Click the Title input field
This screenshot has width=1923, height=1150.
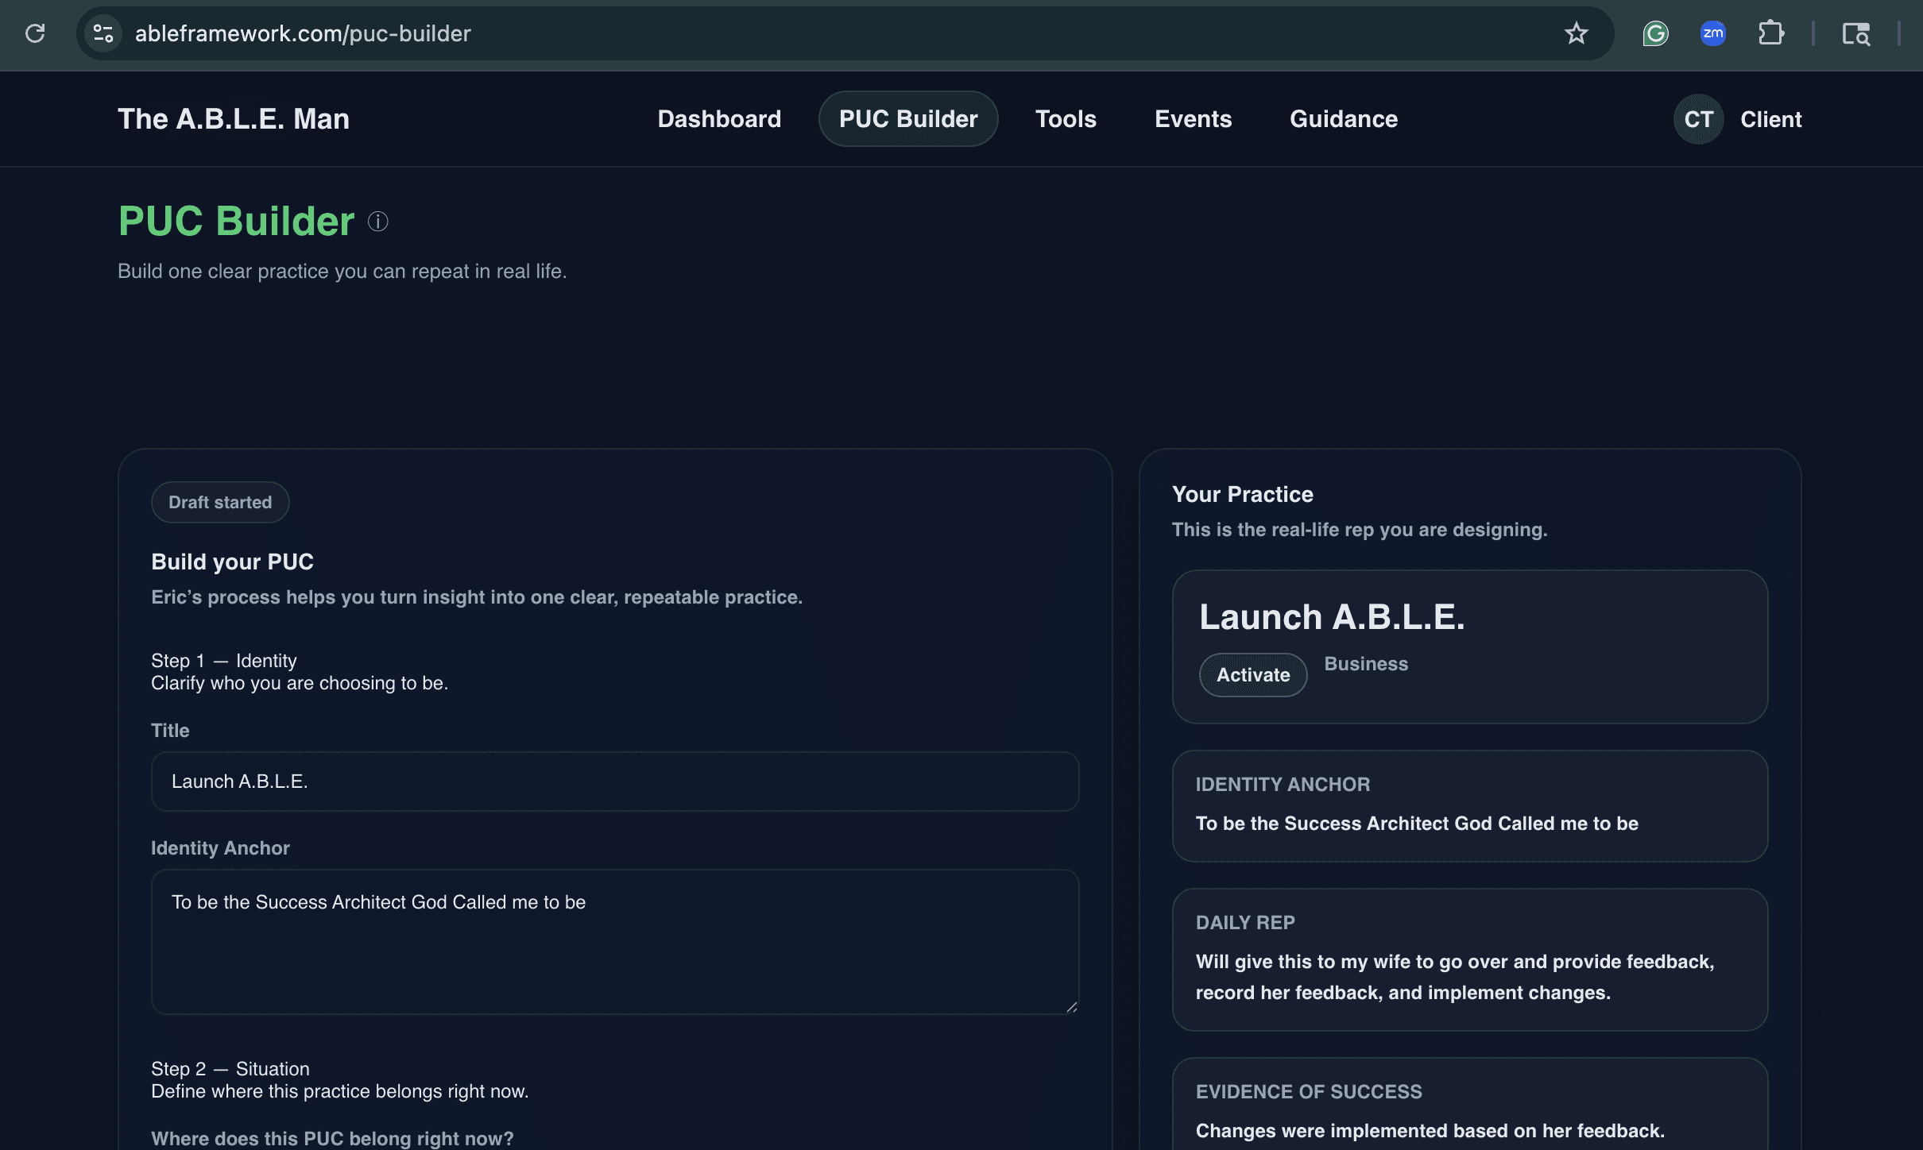coord(614,781)
